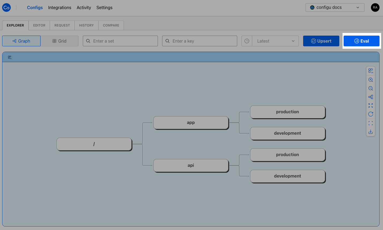Open the Integrations menu
This screenshot has width=383, height=230.
click(60, 7)
